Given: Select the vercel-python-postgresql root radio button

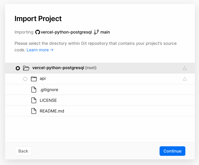Looking at the screenshot, I should click(18, 68).
